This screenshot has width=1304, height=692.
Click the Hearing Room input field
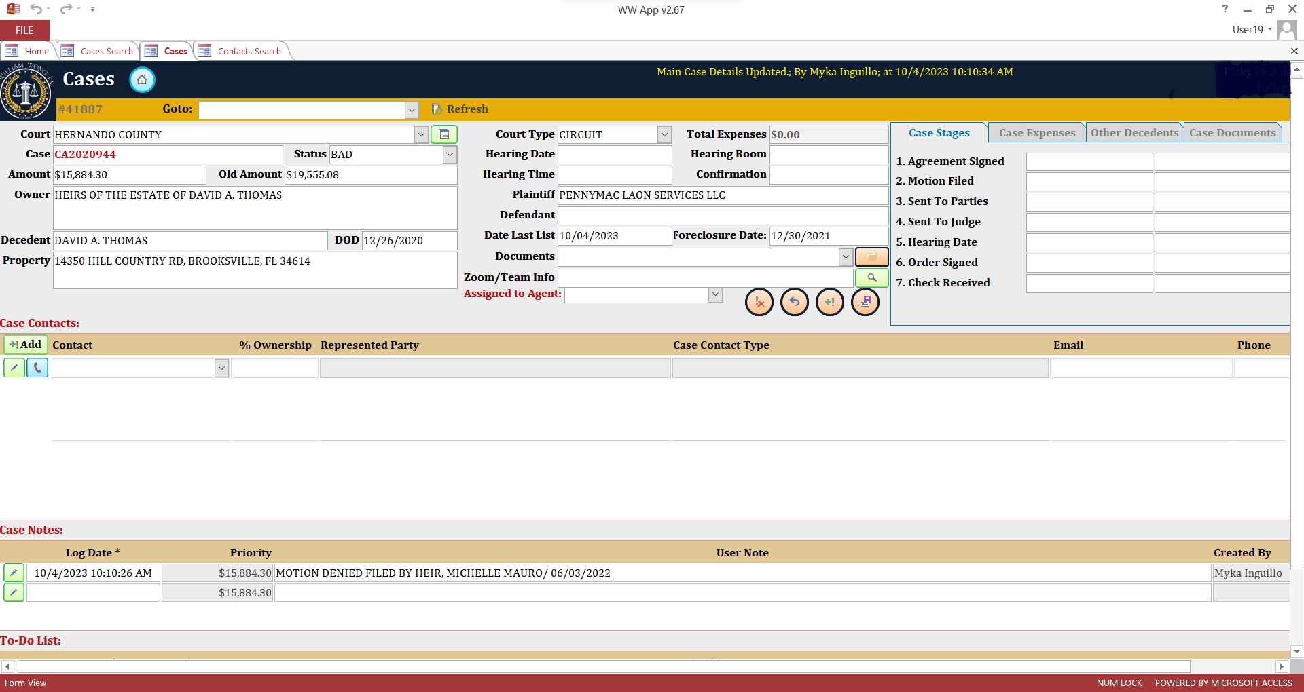point(829,155)
